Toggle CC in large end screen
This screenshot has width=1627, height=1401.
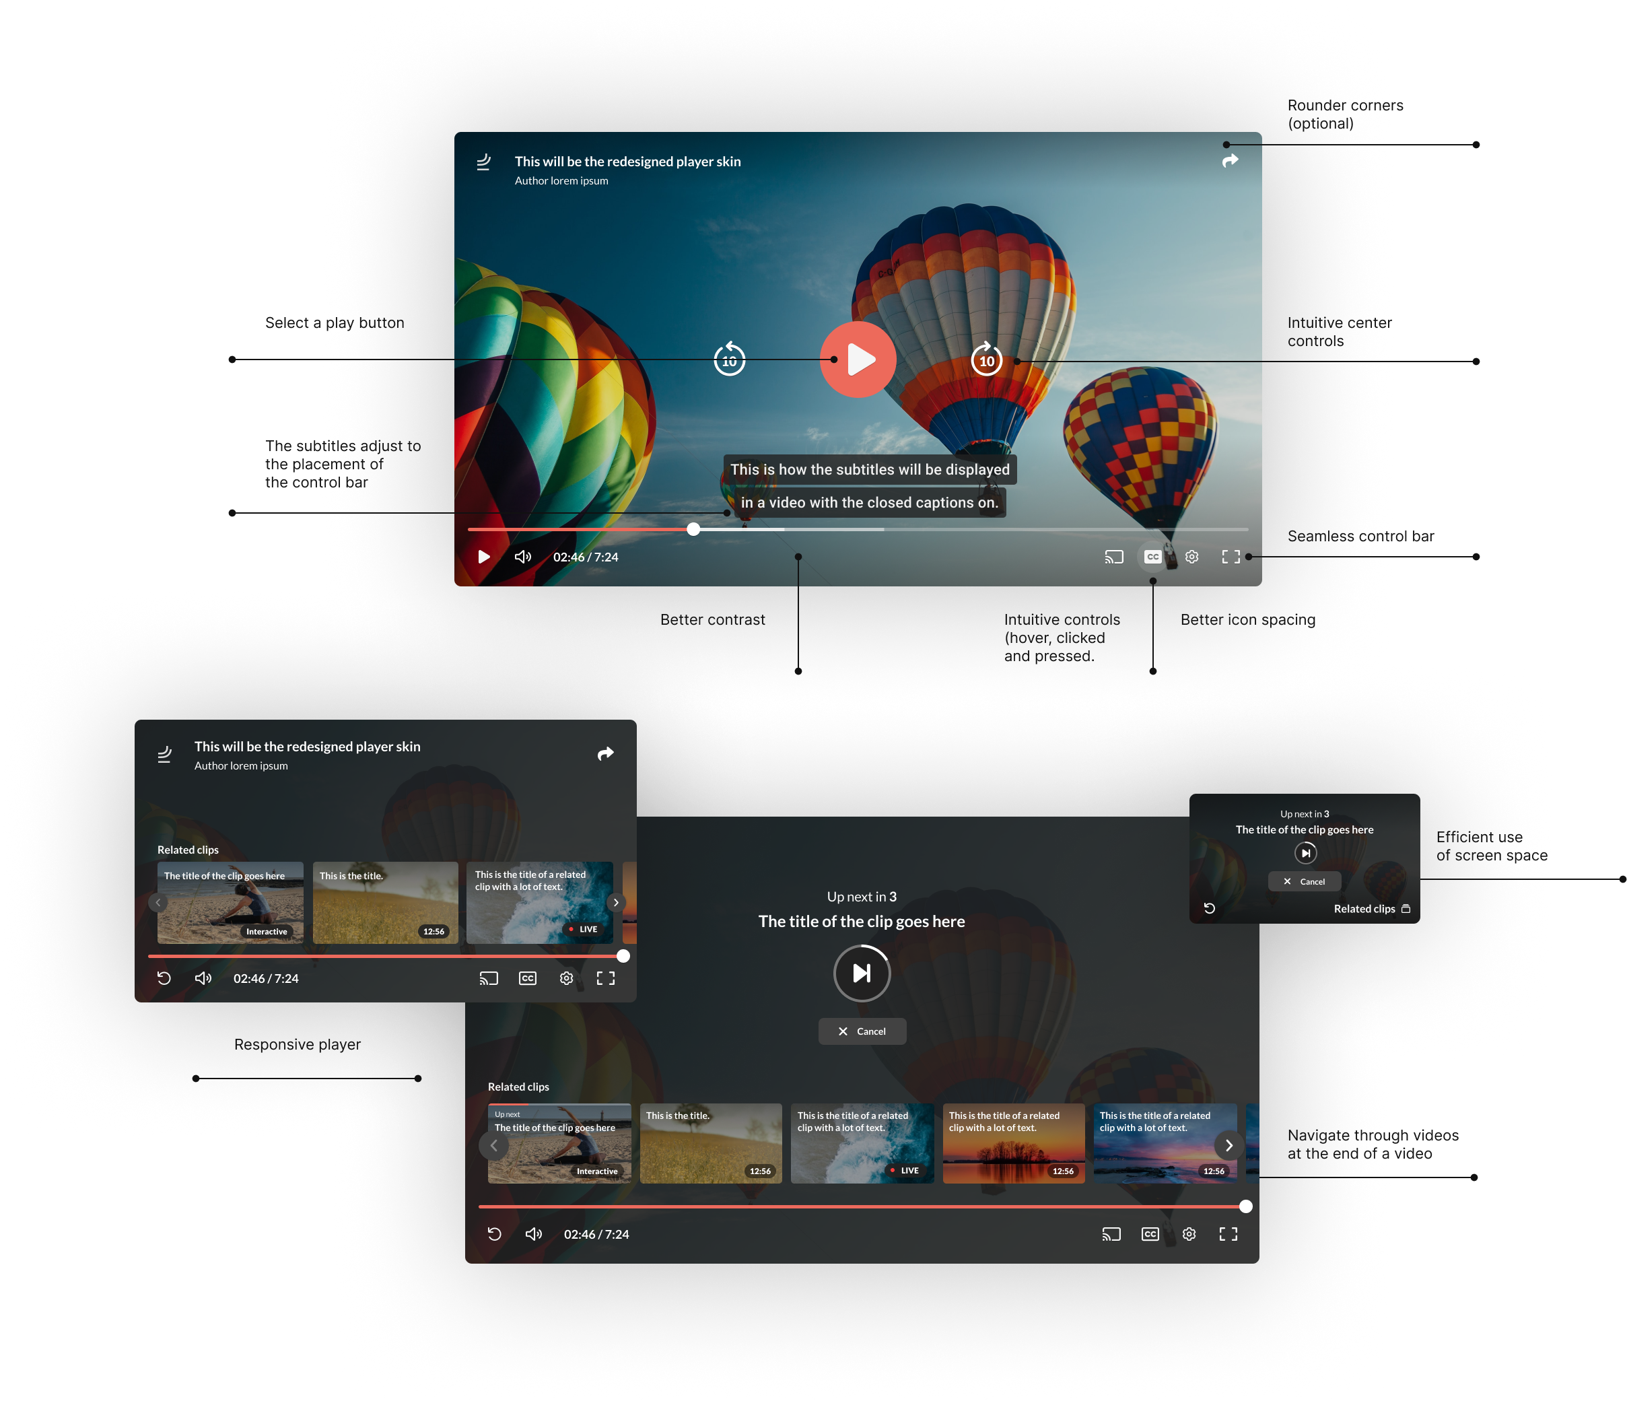click(1150, 1234)
